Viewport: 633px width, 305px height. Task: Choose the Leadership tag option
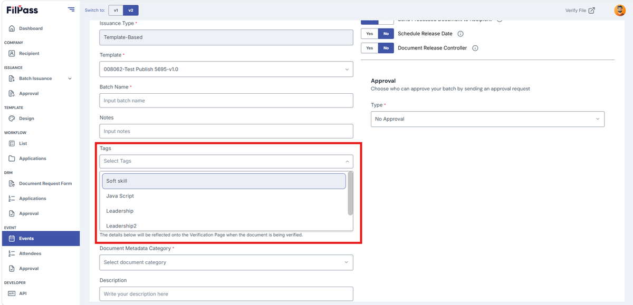(x=224, y=211)
